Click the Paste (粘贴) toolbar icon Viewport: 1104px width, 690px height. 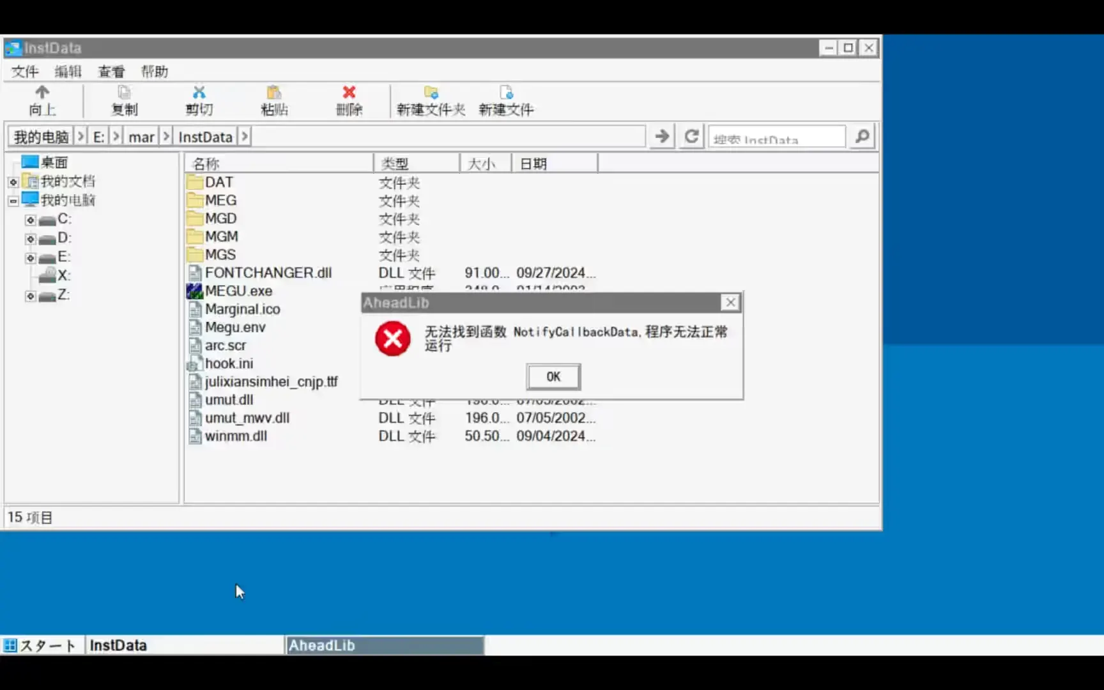274,93
